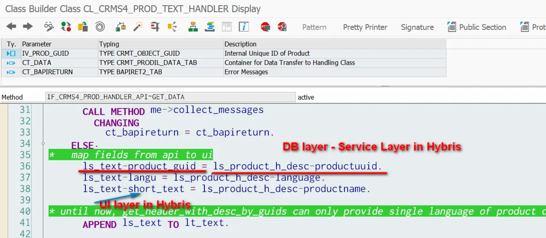Screen dimensions: 546x238
Task: Click the signature panel splitter handle
Action: pyautogui.click(x=385, y=87)
